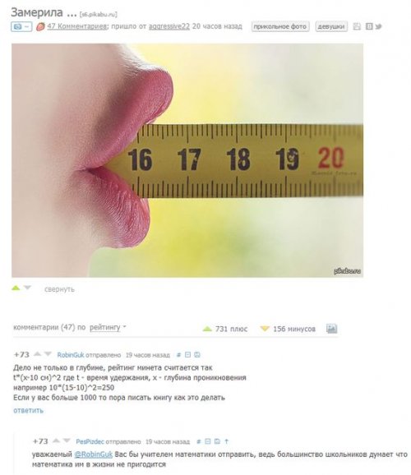Downvote PesPizdec's comment
Screen dimensions: 411x475
(x=67, y=440)
